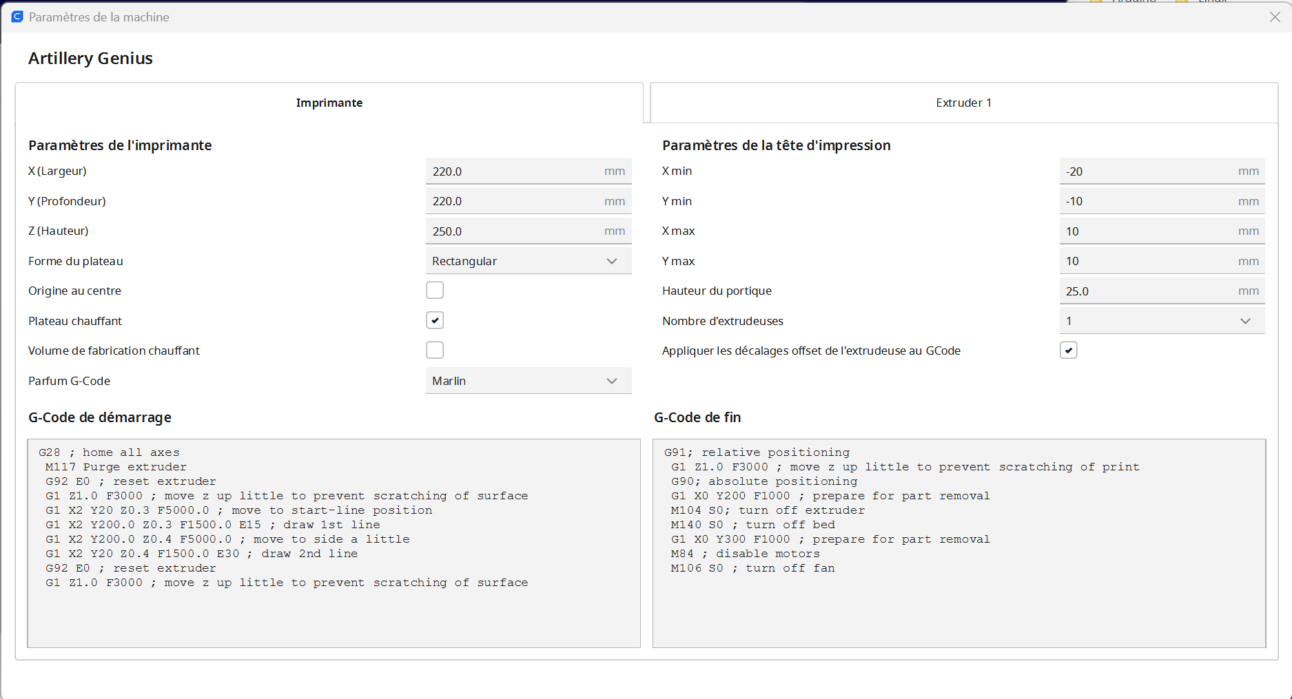The height and width of the screenshot is (699, 1292).
Task: Click the 'move to side a little' line
Action: tap(227, 539)
